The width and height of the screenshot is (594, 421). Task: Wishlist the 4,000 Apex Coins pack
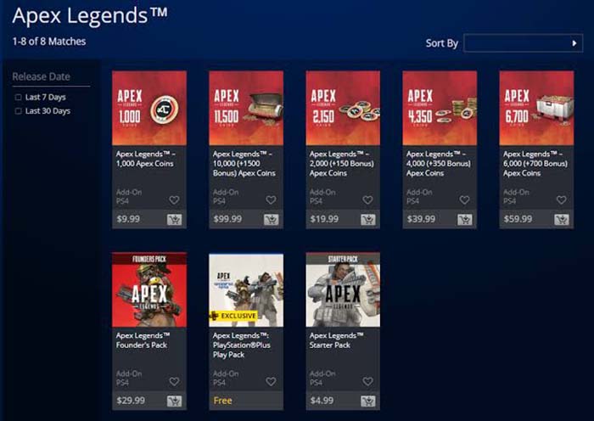coord(464,199)
